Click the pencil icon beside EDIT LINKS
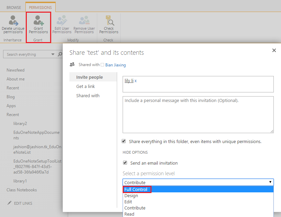The image size is (281, 217). (9, 203)
